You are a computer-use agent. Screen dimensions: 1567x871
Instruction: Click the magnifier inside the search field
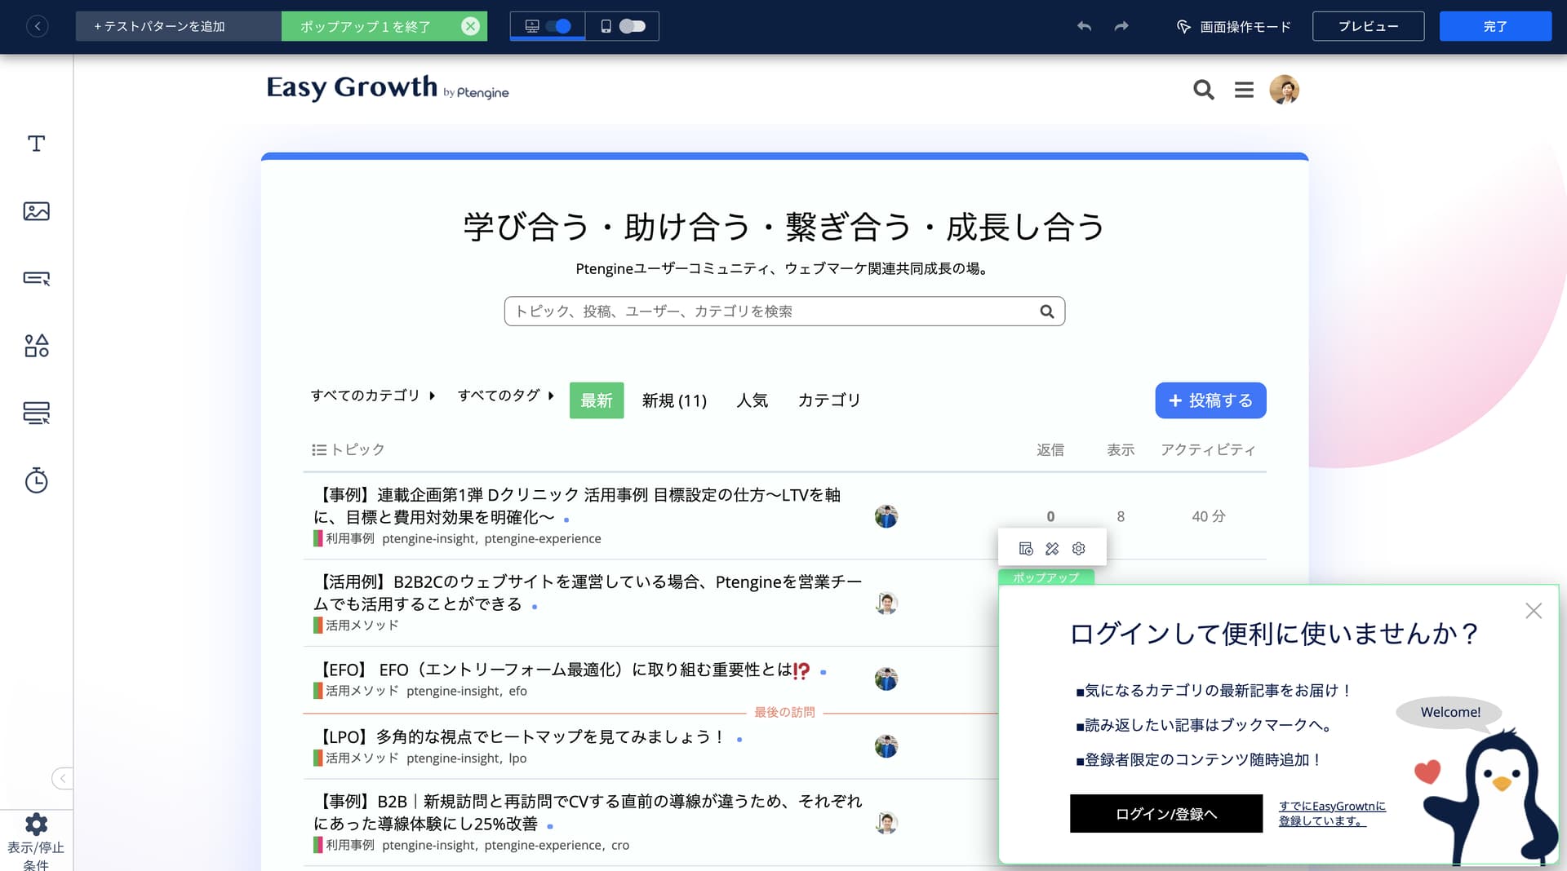pyautogui.click(x=1046, y=311)
